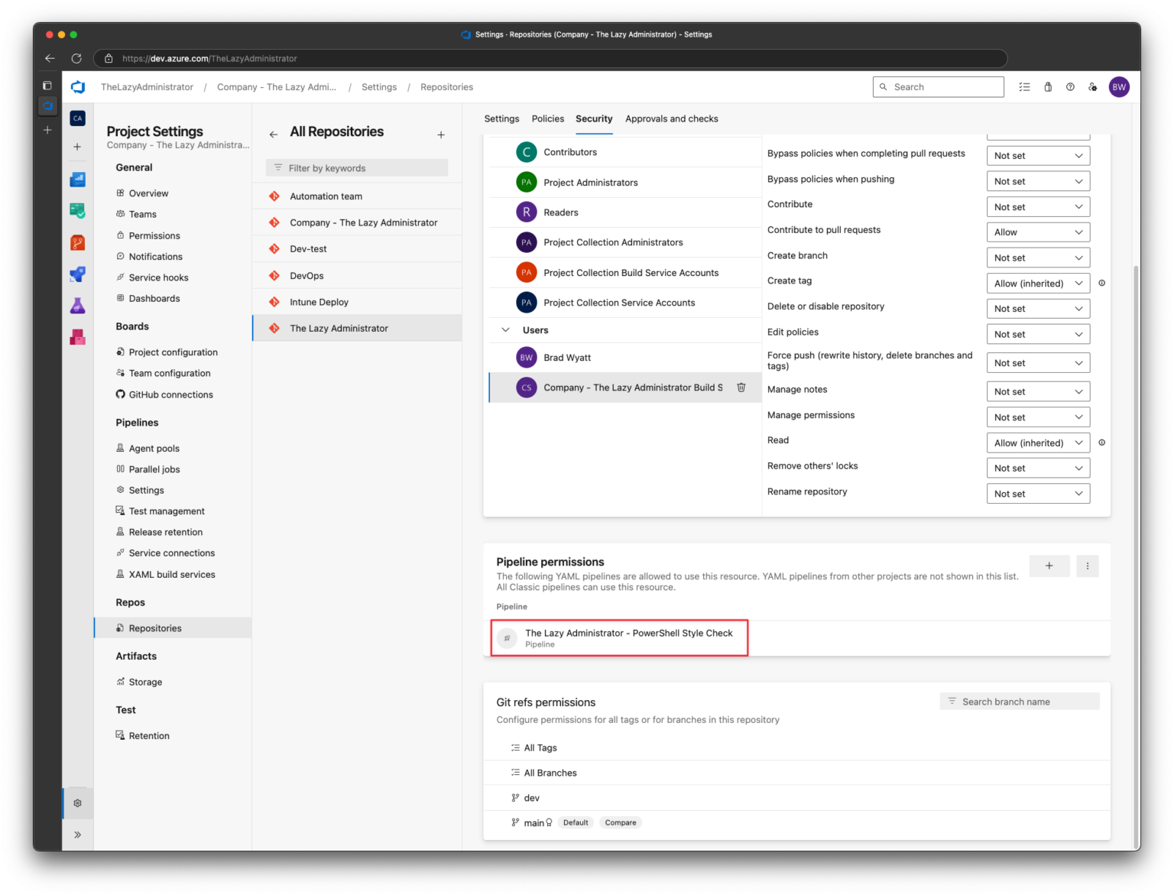Image resolution: width=1174 pixels, height=895 pixels.
Task: Click the browser address bar
Action: (x=550, y=58)
